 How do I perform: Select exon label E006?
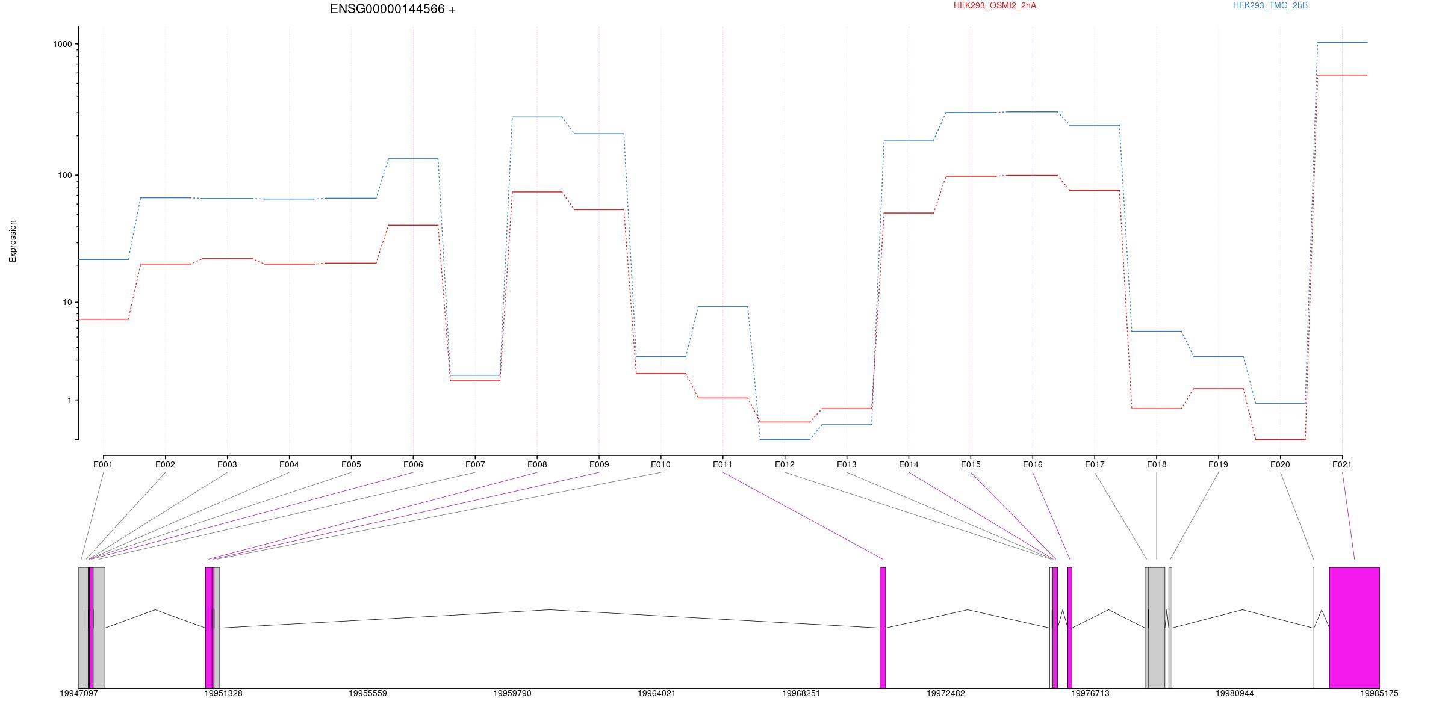tap(413, 464)
